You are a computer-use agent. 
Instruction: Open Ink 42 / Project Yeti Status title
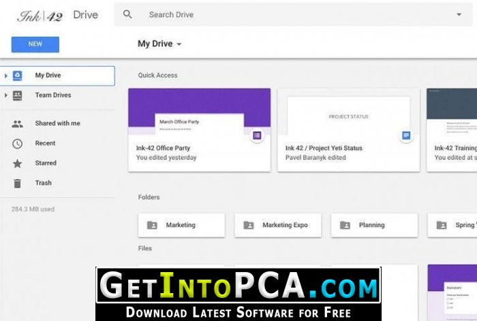click(324, 148)
